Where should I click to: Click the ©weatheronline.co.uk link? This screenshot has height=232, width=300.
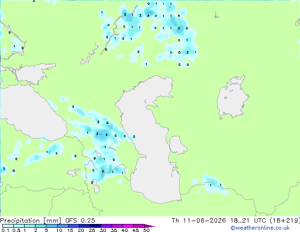point(260,228)
